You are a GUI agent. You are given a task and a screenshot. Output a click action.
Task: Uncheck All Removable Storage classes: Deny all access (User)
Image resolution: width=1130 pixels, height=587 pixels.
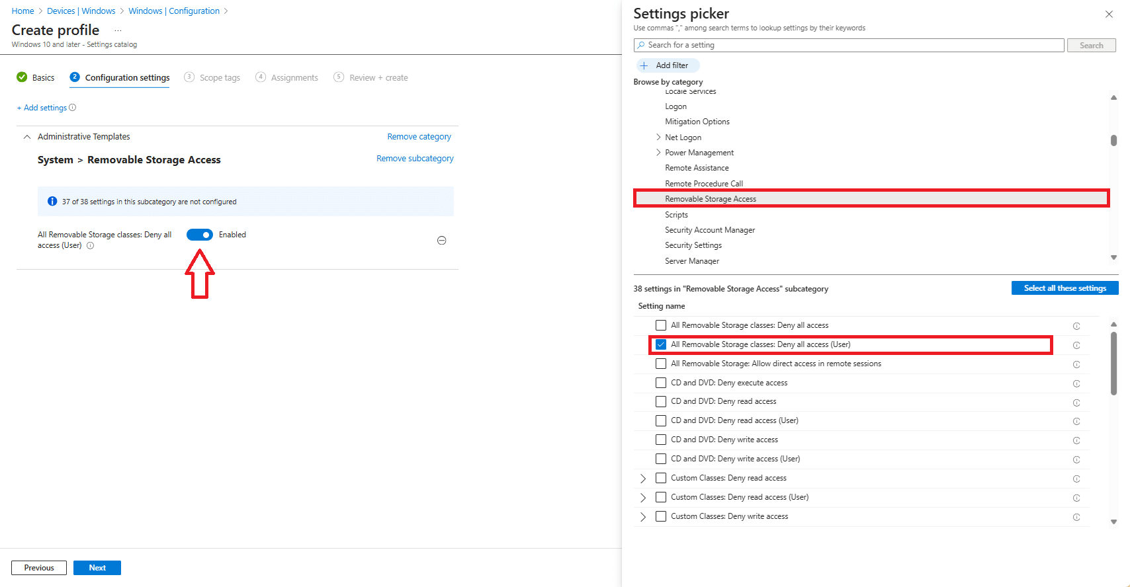[x=661, y=344]
